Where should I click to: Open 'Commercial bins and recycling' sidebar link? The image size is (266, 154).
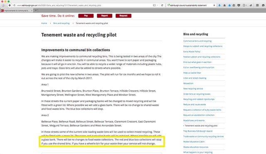click(197, 41)
